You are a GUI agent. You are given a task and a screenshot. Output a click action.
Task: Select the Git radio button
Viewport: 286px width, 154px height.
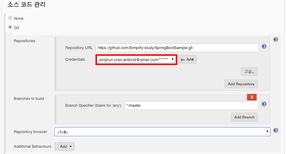tap(10, 27)
